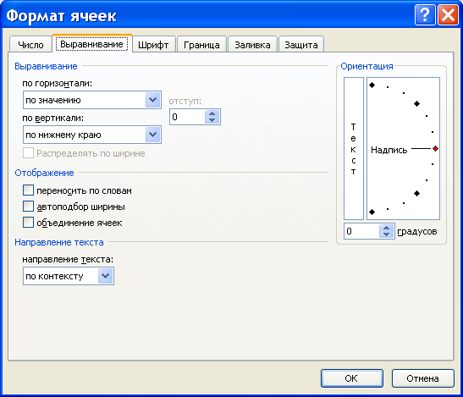Close the Формат ячеек dialog
463x397 pixels.
[448, 14]
